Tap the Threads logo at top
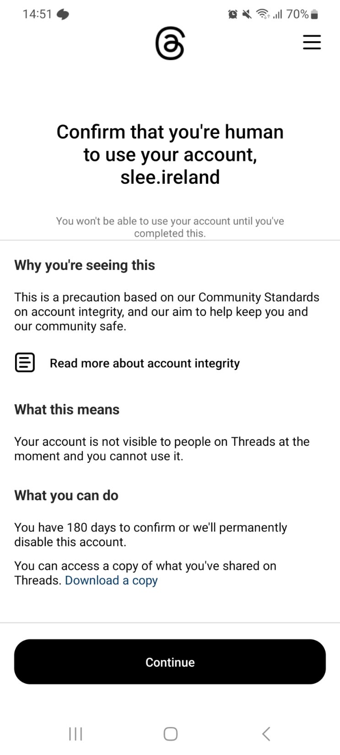 click(170, 43)
